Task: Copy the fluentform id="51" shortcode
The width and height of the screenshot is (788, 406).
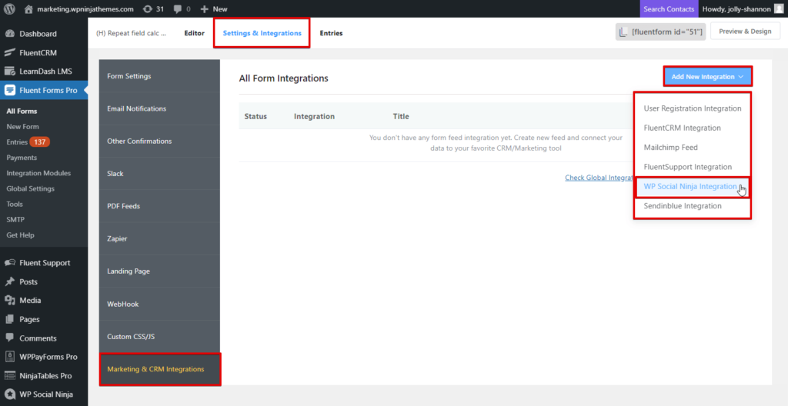Action: (660, 32)
